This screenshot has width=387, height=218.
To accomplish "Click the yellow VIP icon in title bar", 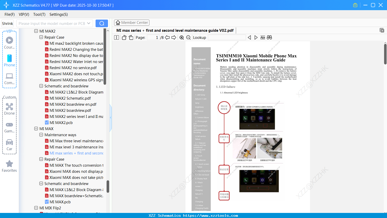I will [355, 5].
